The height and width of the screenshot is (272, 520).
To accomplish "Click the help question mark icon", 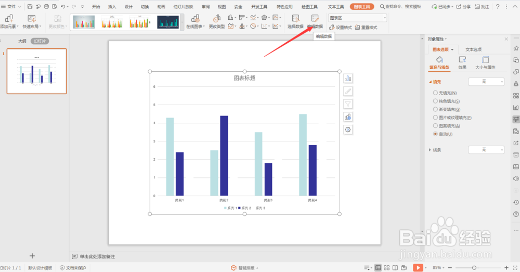I will pos(498,7).
